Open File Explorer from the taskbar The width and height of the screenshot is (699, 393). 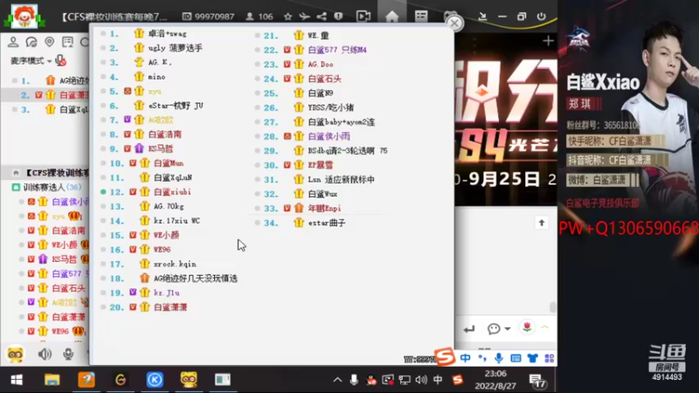52,380
